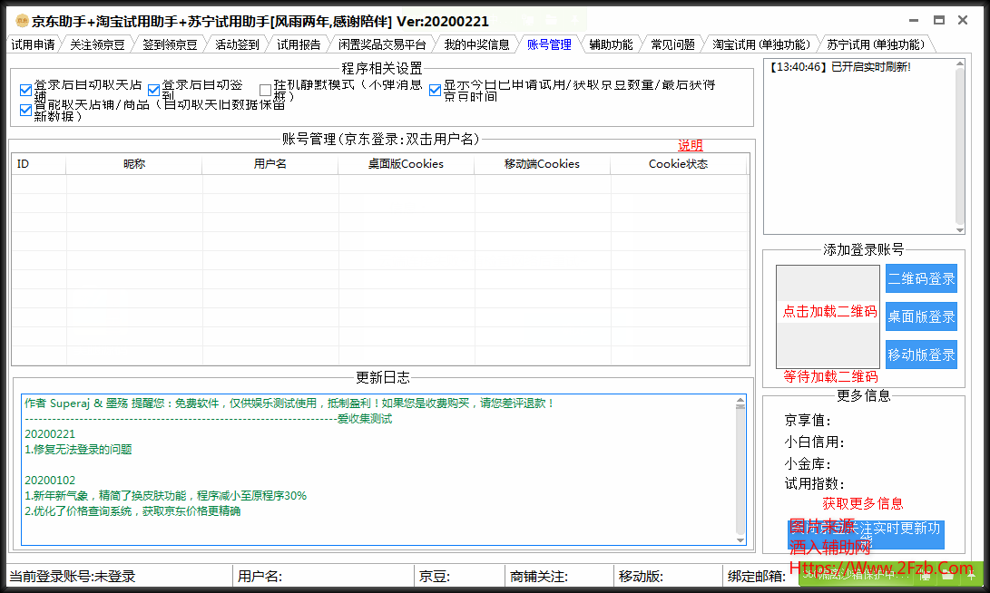990x593 pixels.
Task: Toggle 显示今日已申请试用 checkbox
Action: click(435, 90)
